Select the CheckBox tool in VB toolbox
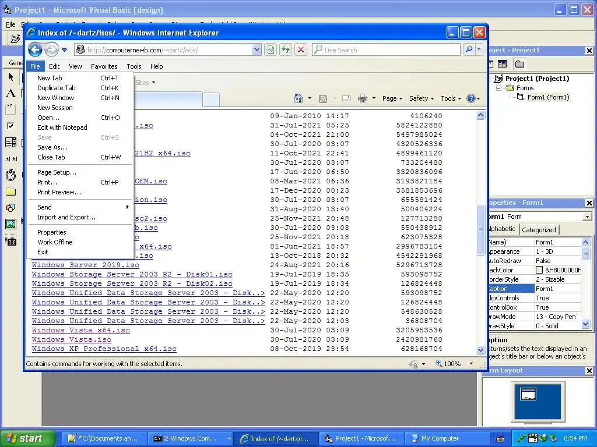Screen dimensions: 597x447 [x=11, y=126]
